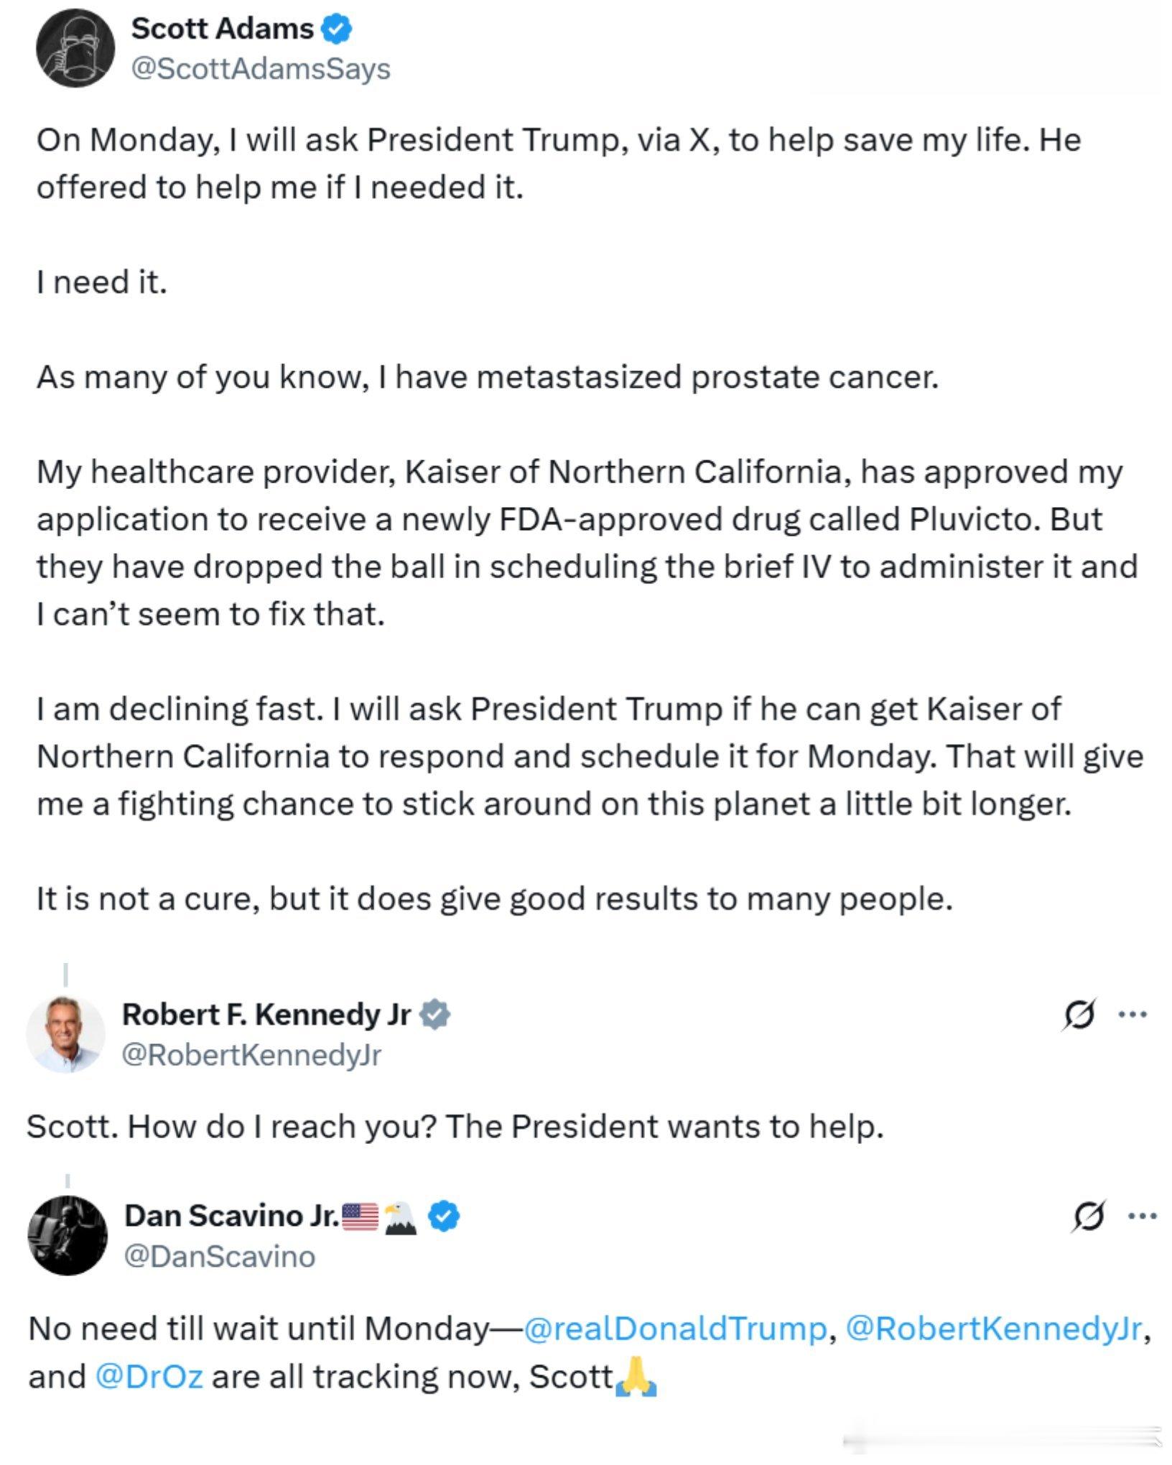Follow the @DrOz mention link

tap(149, 1376)
